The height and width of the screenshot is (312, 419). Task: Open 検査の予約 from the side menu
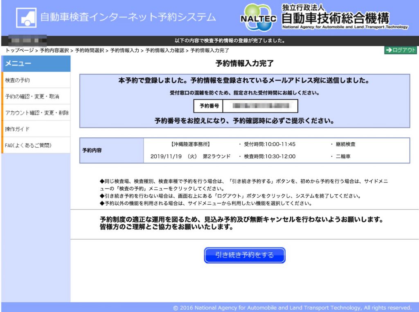[18, 80]
